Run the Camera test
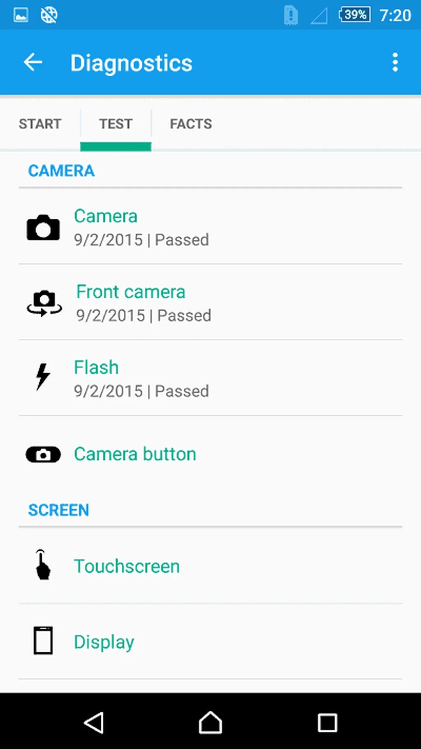 coord(141,227)
